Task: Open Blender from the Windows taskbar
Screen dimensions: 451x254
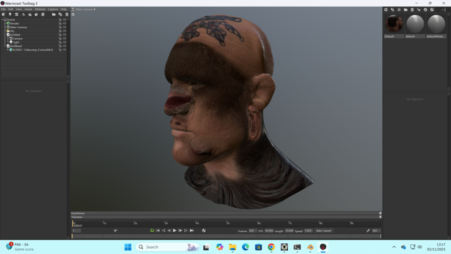Action: click(x=310, y=247)
